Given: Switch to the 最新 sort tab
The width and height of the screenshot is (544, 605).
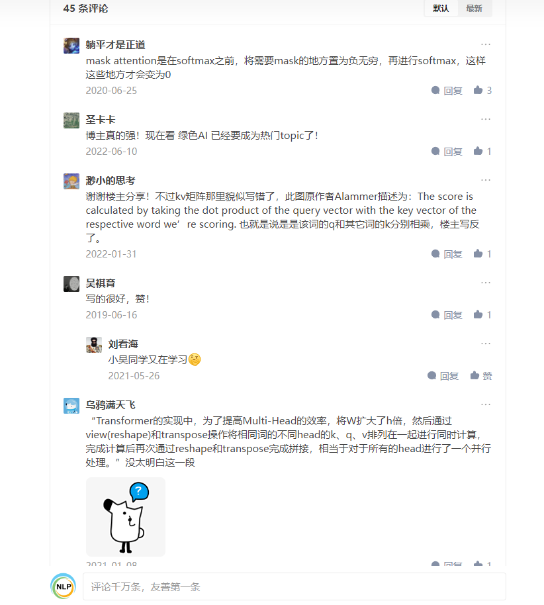Looking at the screenshot, I should 474,9.
